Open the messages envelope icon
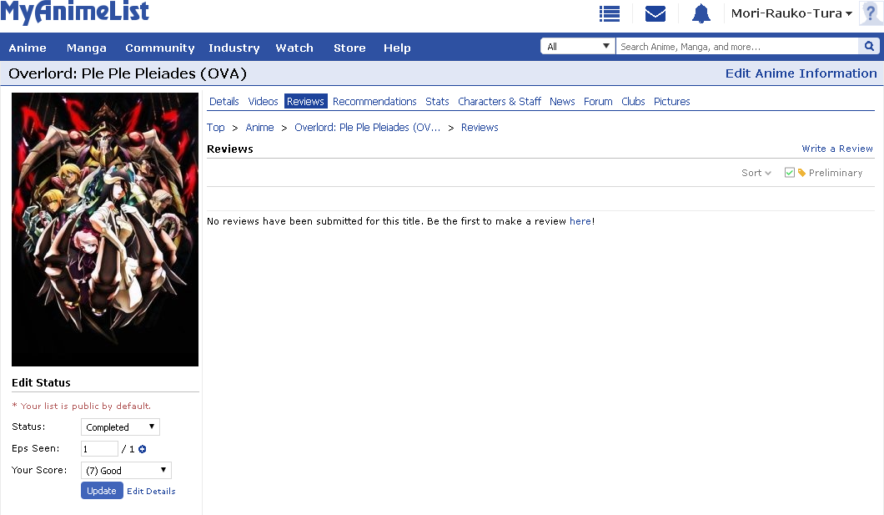Viewport: 884px width, 515px height. pos(655,13)
